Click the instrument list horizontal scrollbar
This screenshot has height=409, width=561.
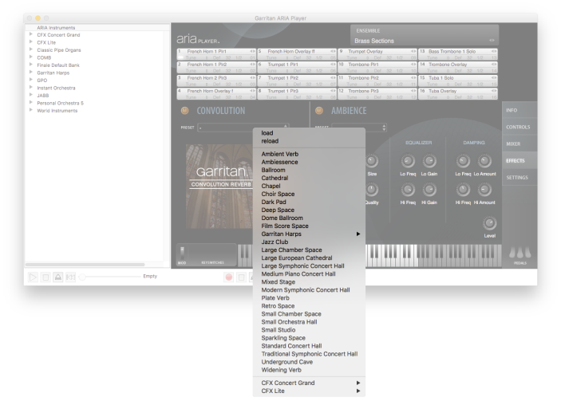[85, 265]
